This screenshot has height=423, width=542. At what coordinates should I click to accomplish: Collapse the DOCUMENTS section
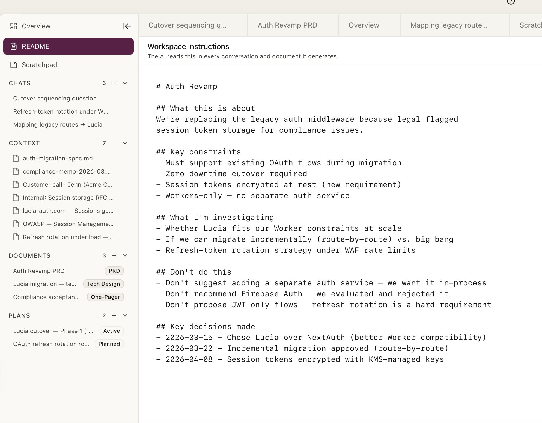pyautogui.click(x=125, y=255)
